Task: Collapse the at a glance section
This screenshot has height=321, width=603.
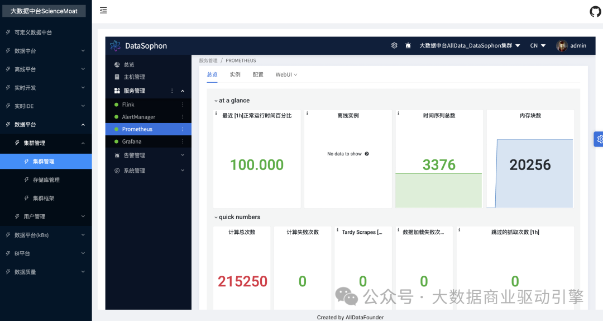Action: (x=216, y=101)
